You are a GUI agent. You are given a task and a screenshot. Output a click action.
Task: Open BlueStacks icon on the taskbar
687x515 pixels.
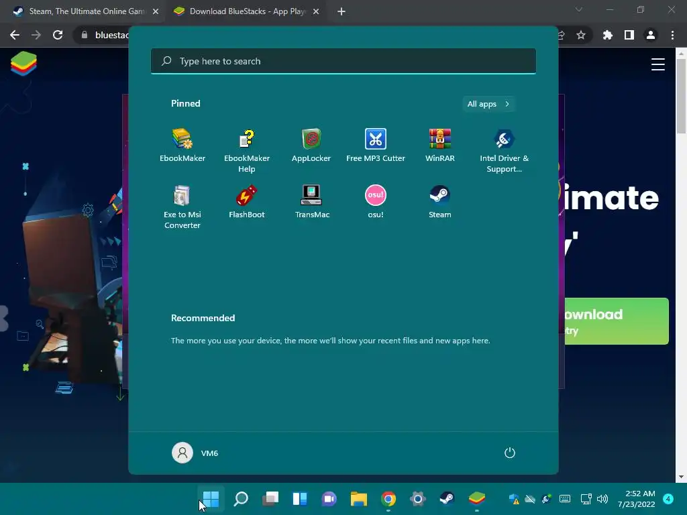(477, 498)
